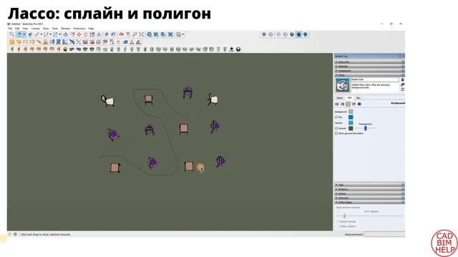Switch to Shaded With Textures style
This screenshot has width=458, height=257.
pos(298,34)
